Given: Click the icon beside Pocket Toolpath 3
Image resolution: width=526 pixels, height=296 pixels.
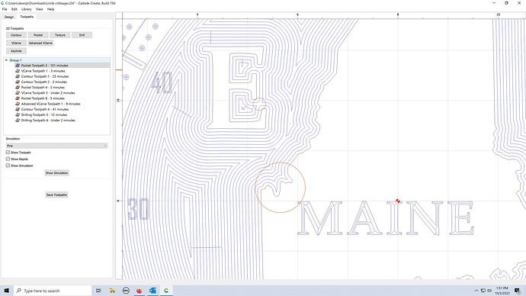Looking at the screenshot, I should [18, 66].
